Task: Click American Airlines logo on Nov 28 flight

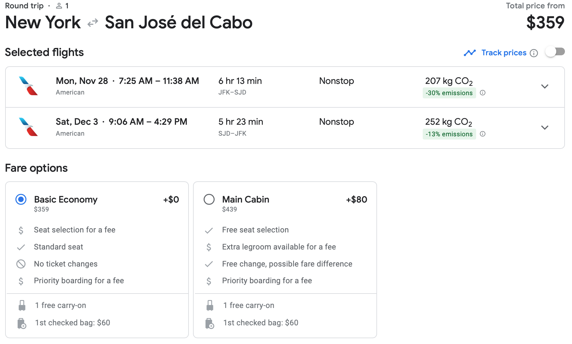Action: 28,86
